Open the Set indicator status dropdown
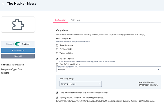Image resolution: width=164 pixels, height=104 pixels. coord(109,69)
